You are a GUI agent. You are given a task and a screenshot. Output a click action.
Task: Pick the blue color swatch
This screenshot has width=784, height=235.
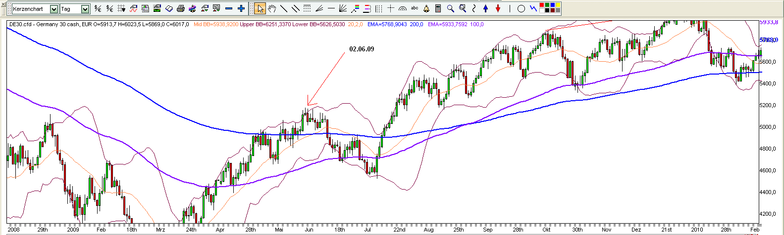click(553, 5)
